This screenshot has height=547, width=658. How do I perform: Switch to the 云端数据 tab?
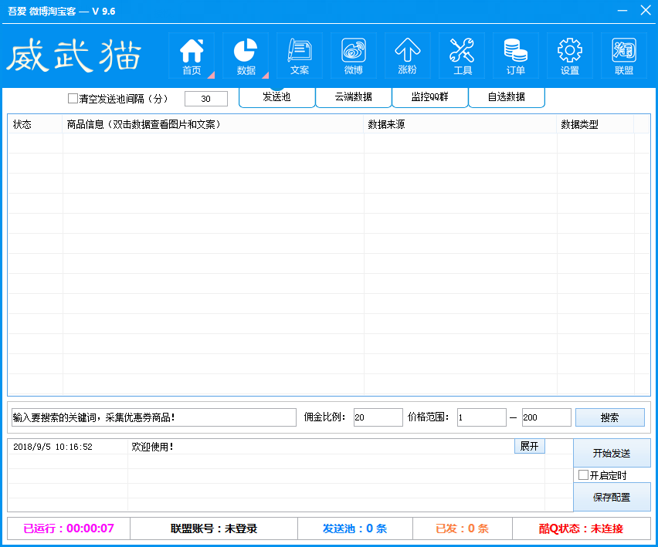click(353, 97)
